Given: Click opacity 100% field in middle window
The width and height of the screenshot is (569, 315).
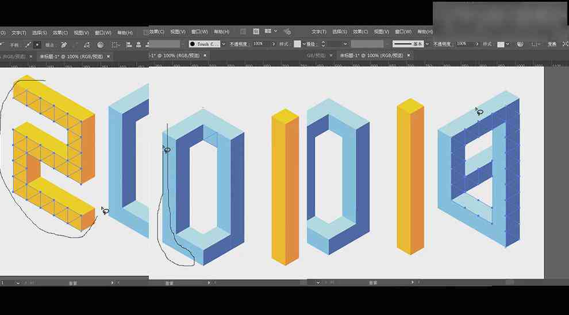Looking at the screenshot, I should click(x=261, y=44).
